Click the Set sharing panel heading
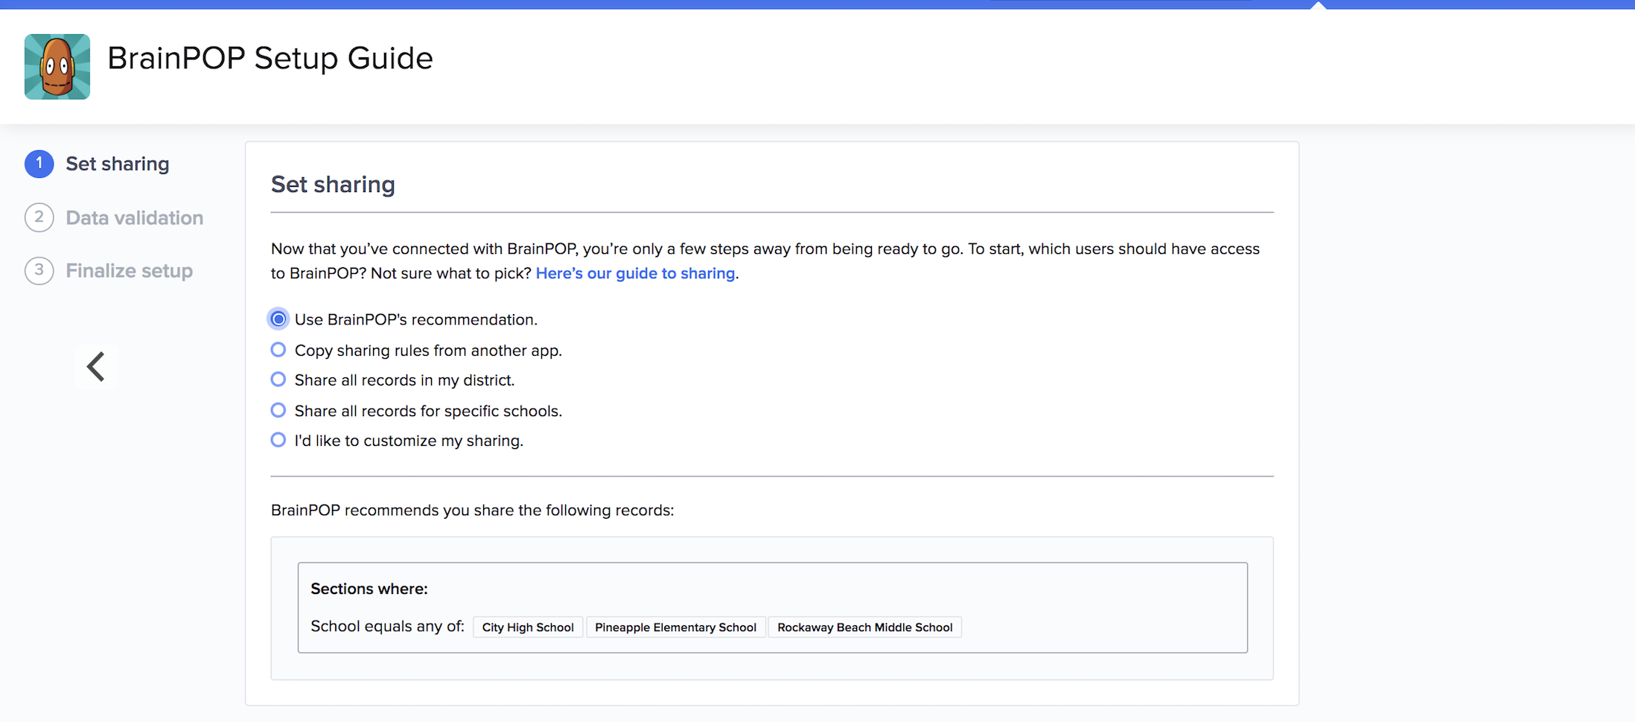Viewport: 1635px width, 722px height. [x=333, y=184]
